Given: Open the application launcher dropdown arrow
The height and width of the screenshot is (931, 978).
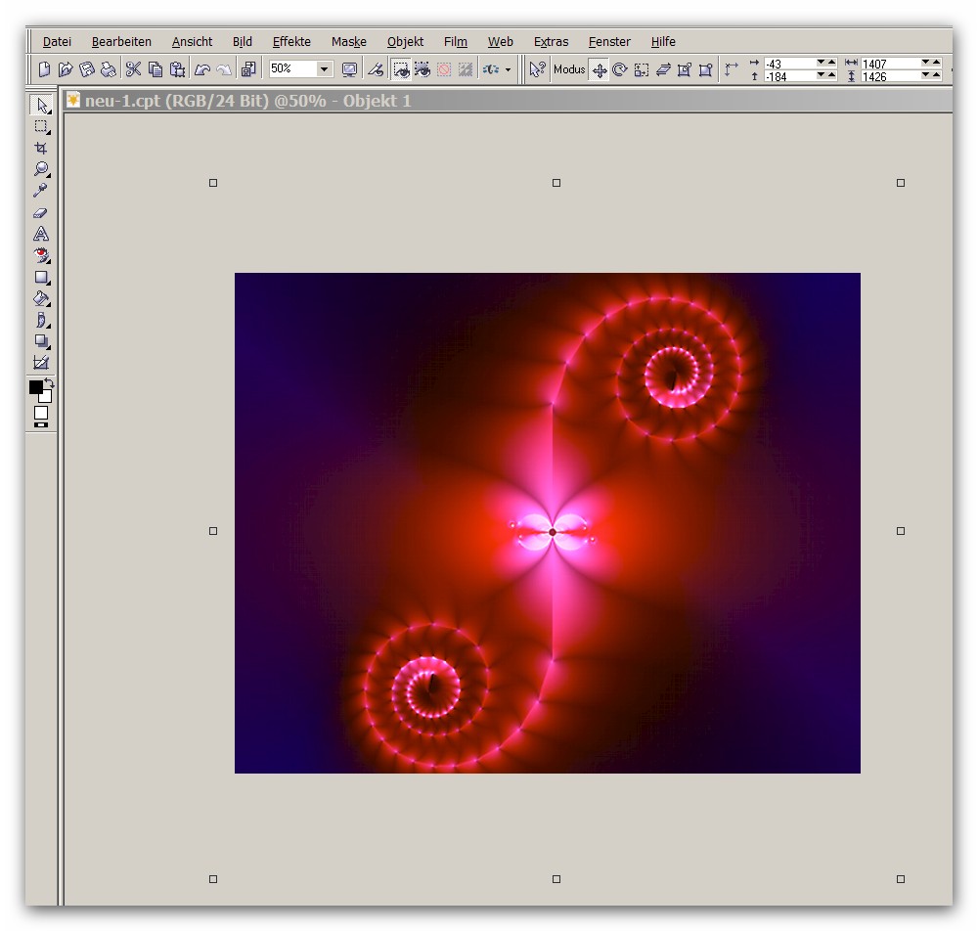Looking at the screenshot, I should click(x=509, y=69).
